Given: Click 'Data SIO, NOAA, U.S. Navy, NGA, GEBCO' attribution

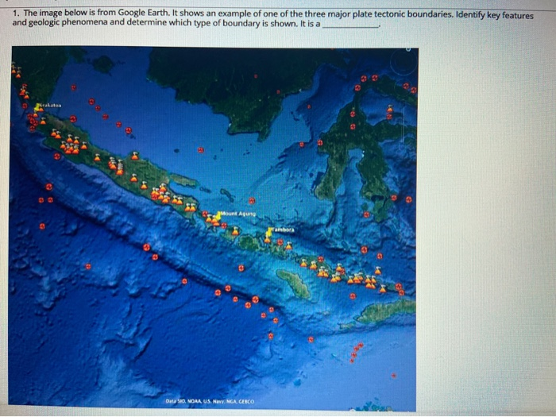Looking at the screenshot, I should click(210, 401).
